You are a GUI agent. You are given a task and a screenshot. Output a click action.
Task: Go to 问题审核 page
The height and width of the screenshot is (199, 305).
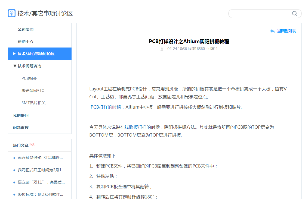21,128
